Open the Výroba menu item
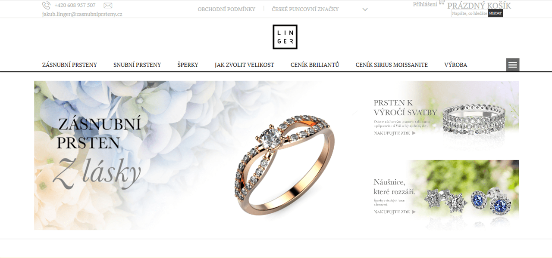 [455, 65]
